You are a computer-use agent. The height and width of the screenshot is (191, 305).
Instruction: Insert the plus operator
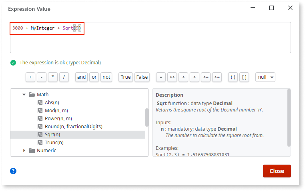pos(30,77)
